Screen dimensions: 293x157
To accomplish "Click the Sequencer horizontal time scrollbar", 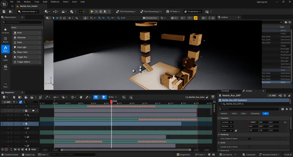I will coord(126,150).
